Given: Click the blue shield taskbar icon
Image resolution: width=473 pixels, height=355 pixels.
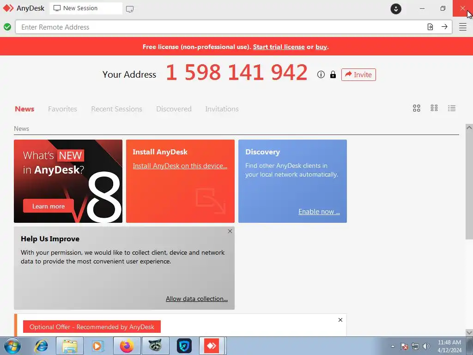Looking at the screenshot, I should click(x=184, y=346).
